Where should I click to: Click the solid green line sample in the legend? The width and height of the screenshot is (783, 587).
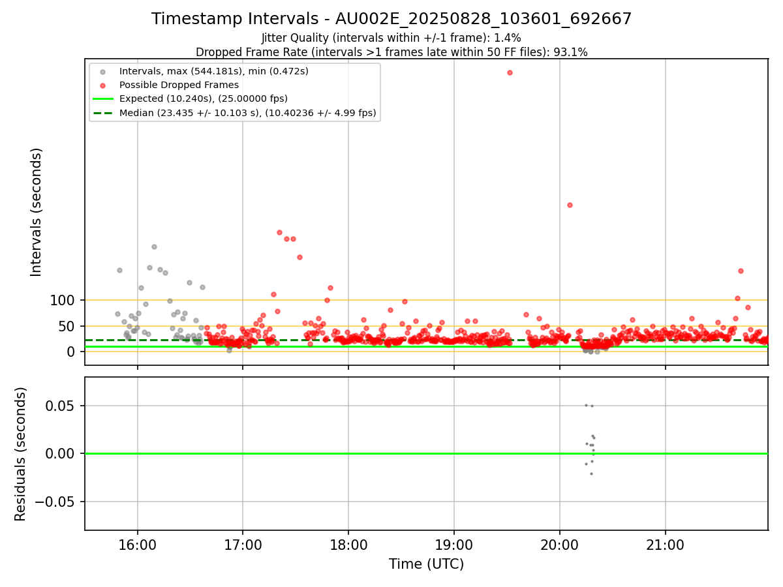(x=102, y=99)
